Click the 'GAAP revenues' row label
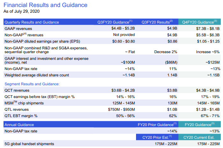 [x=18, y=28]
